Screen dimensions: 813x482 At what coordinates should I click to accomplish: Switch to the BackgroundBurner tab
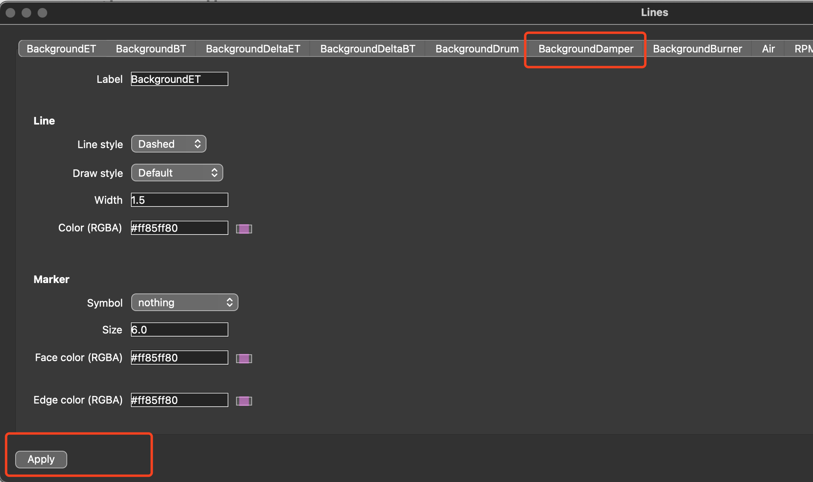697,49
